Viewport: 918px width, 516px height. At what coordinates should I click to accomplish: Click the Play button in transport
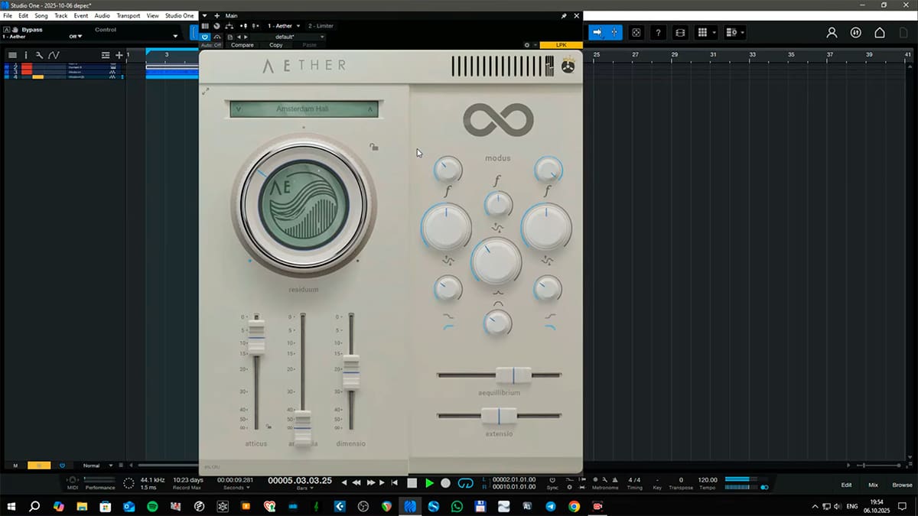point(429,483)
